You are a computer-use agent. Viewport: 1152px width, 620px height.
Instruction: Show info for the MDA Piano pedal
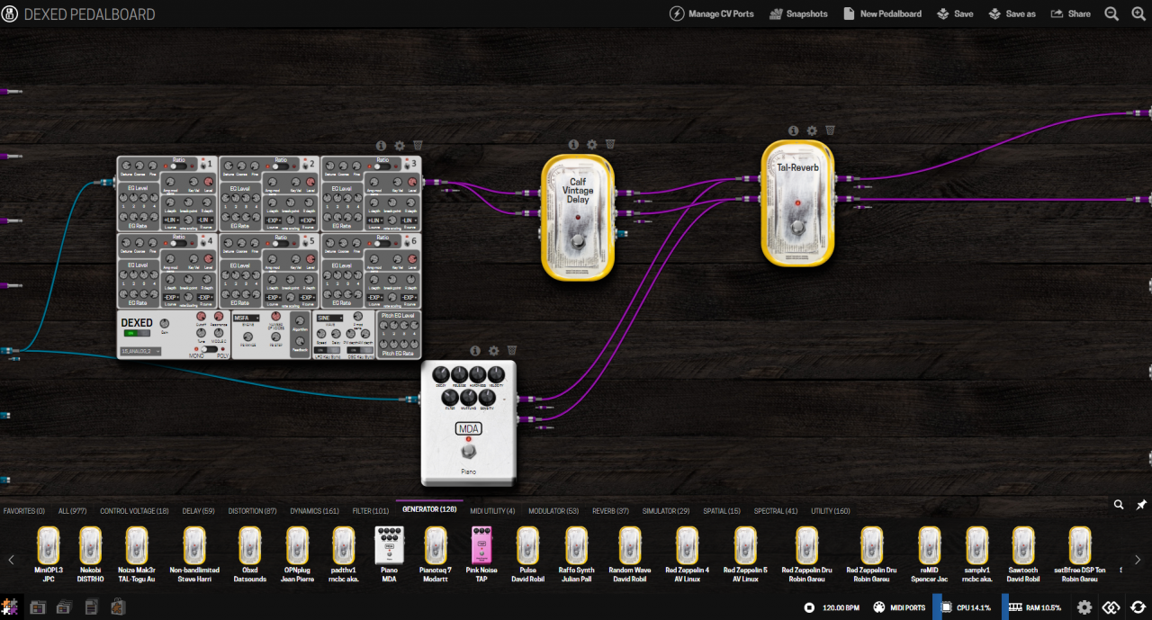pos(475,351)
